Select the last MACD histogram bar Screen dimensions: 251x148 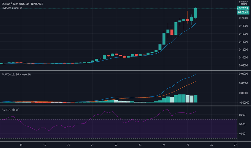tap(196, 99)
